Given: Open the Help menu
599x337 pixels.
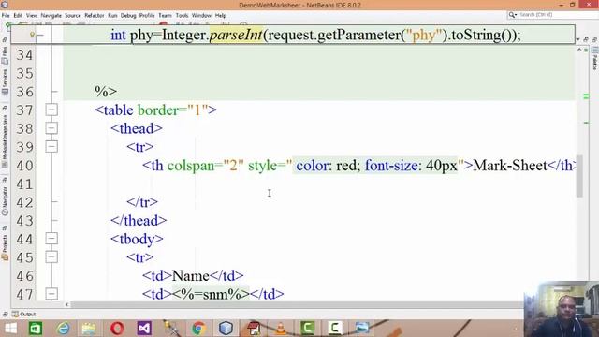Looking at the screenshot, I should 221,15.
